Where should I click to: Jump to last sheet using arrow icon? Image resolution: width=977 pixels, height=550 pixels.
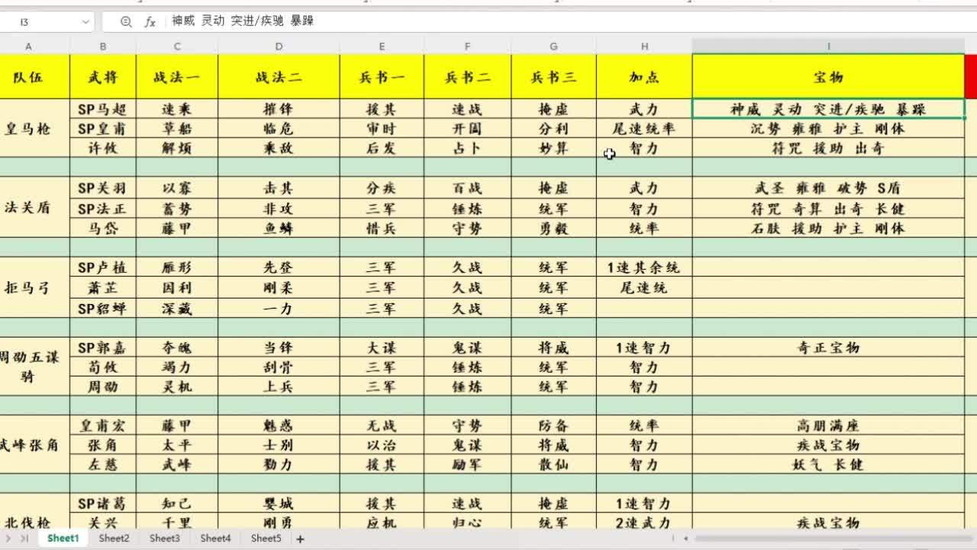coord(25,539)
